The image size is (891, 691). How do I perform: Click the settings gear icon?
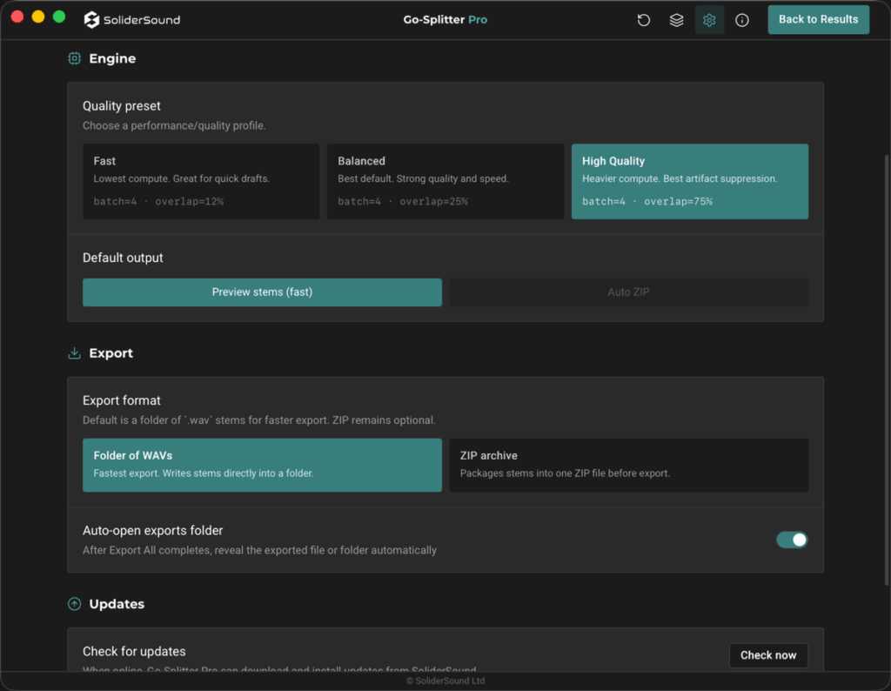point(709,20)
